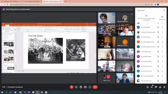Open options for Кристина Штыкарёва
Screen dimensions: 168x94
[162, 76]
